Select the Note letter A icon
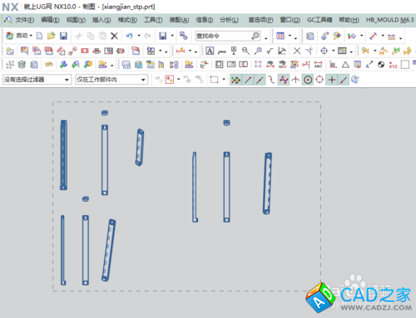Viewport: 416px width, 318px height. [x=210, y=51]
